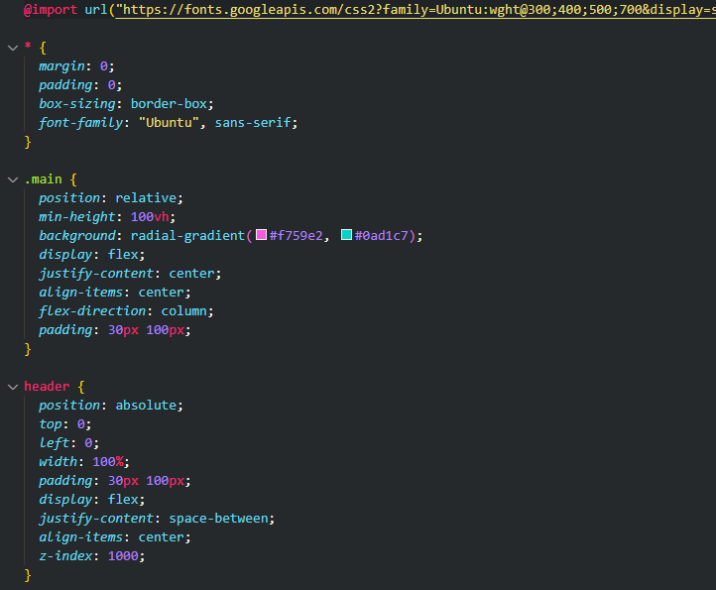
Task: Open color picker for #f759e2 swatch
Action: tap(261, 235)
